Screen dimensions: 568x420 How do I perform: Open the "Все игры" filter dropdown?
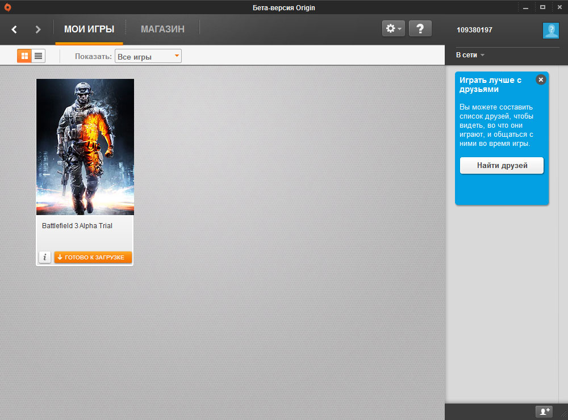(148, 56)
